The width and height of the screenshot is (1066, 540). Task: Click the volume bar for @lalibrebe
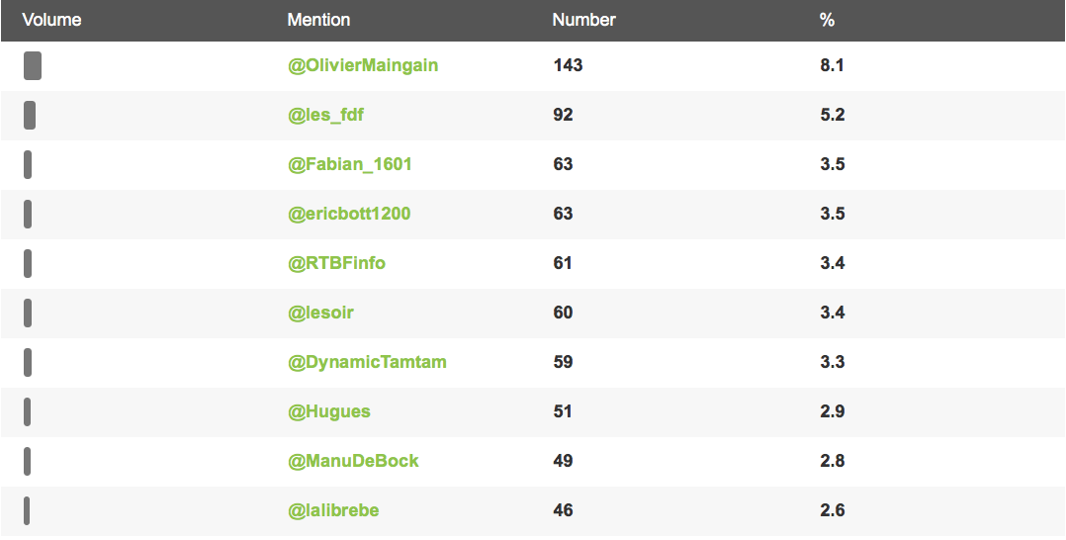click(x=27, y=510)
